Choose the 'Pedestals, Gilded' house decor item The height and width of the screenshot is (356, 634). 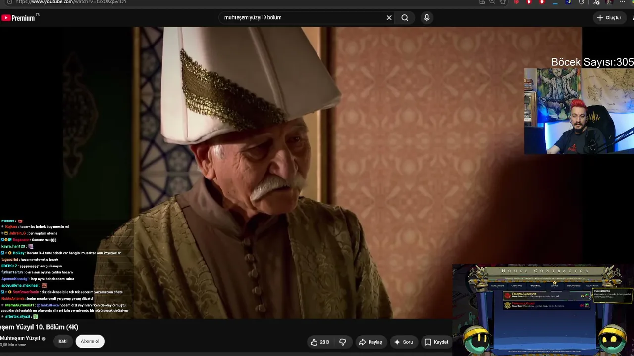coord(547,305)
